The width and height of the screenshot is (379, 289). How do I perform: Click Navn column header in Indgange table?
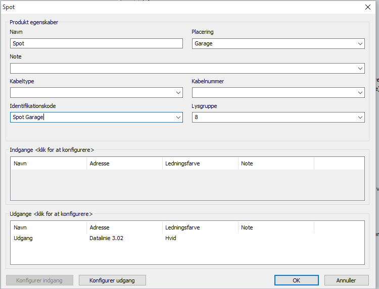(48, 163)
